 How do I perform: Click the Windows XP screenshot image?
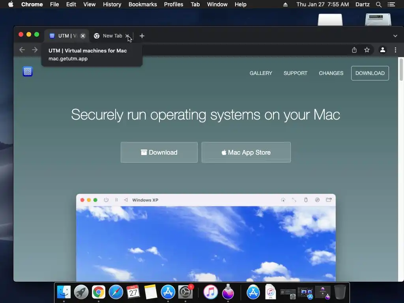206,238
